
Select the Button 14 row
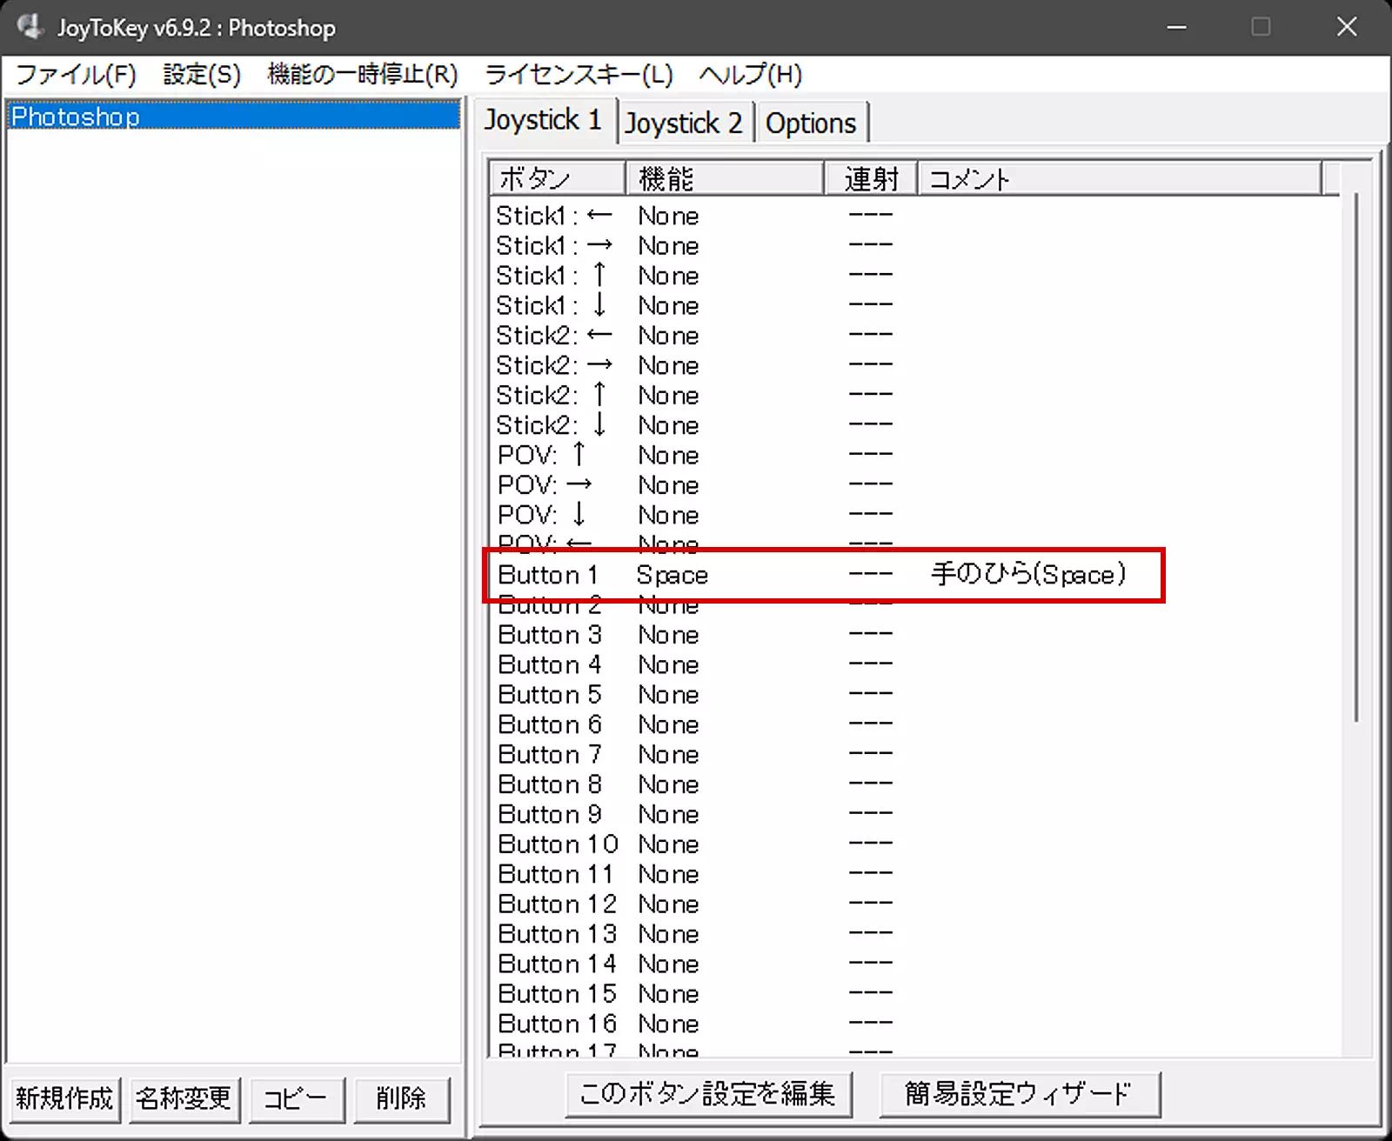point(913,964)
